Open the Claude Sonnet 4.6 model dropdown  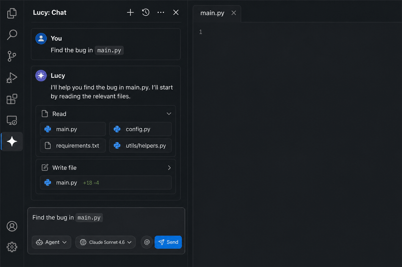point(106,242)
